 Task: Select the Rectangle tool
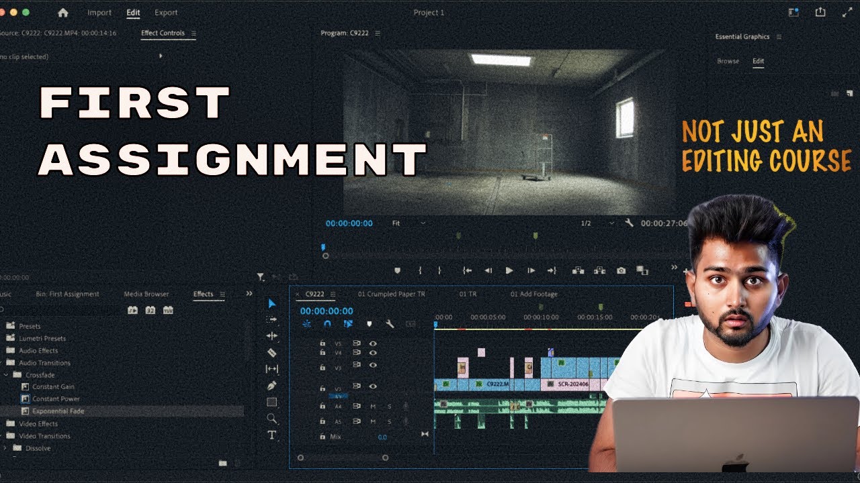click(271, 402)
